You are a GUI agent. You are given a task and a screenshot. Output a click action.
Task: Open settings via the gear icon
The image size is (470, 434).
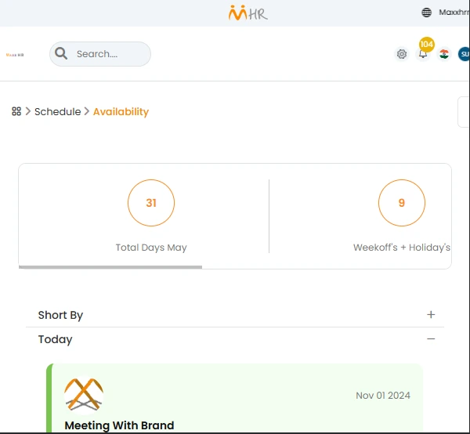[x=402, y=54]
